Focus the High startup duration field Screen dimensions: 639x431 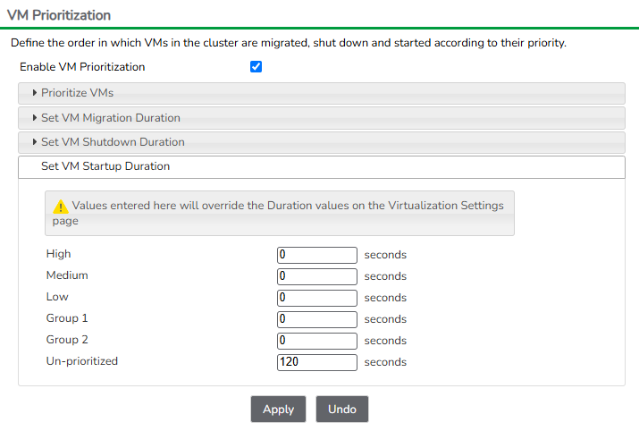pyautogui.click(x=317, y=255)
